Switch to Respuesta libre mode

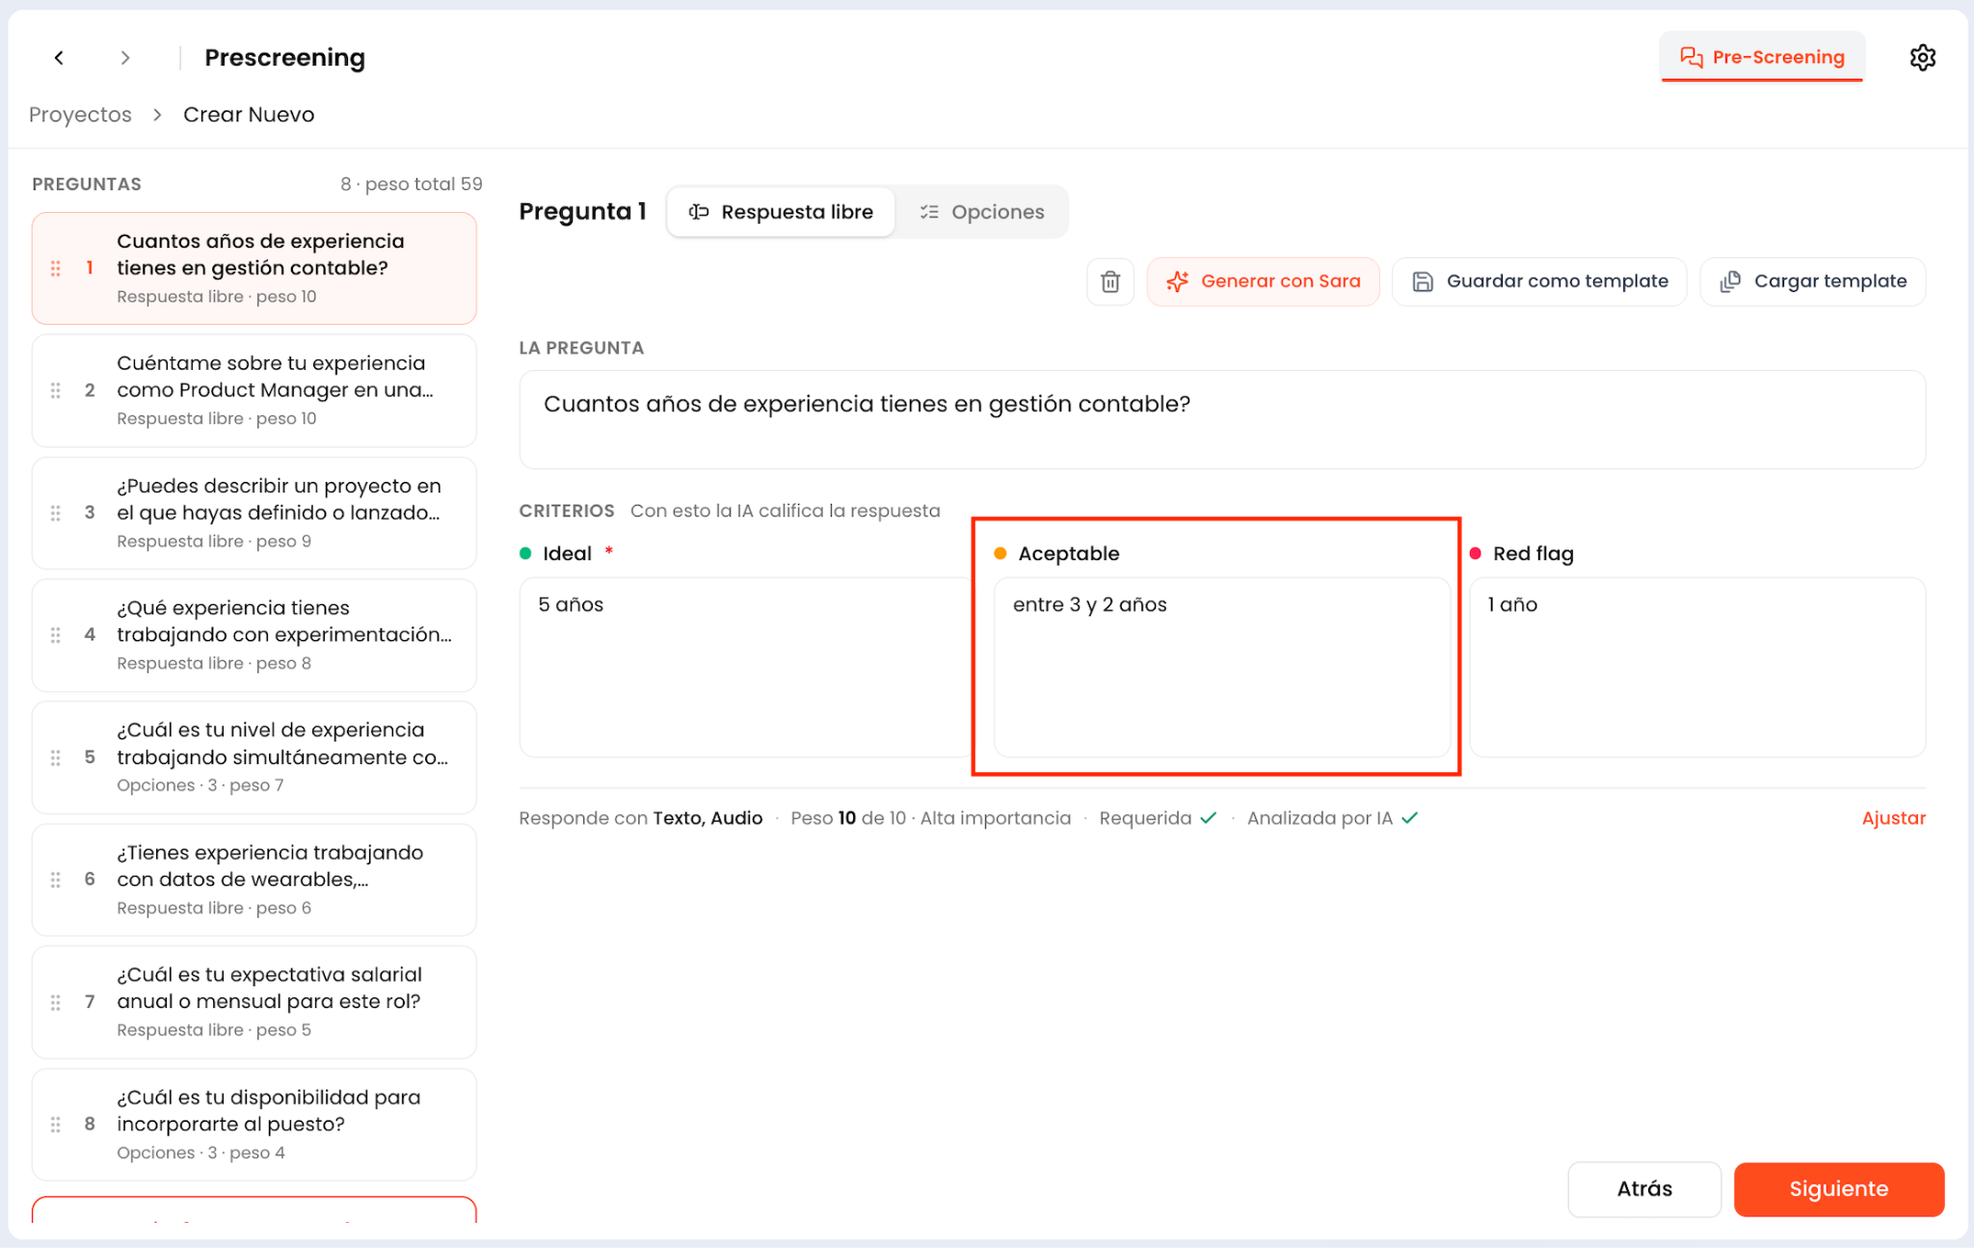(x=781, y=212)
